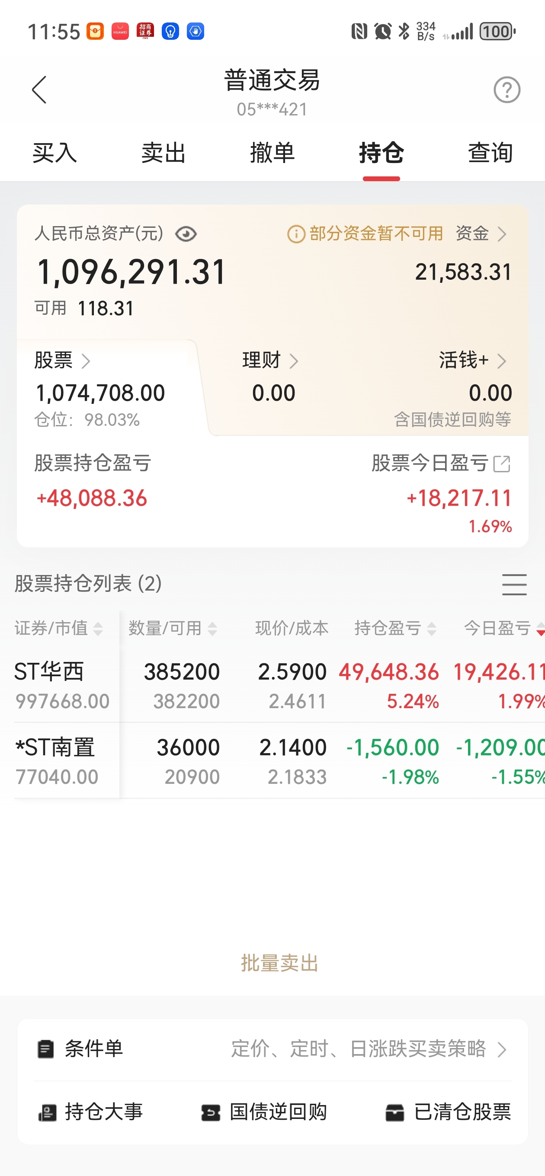Viewport: 545px width, 1176px height.
Task: Open the help question mark icon
Action: pyautogui.click(x=507, y=90)
